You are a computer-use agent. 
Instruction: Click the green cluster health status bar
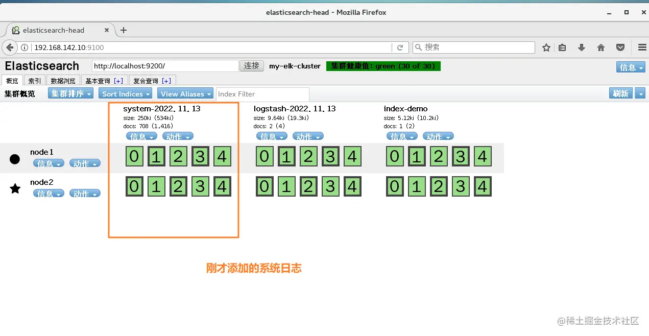point(383,66)
